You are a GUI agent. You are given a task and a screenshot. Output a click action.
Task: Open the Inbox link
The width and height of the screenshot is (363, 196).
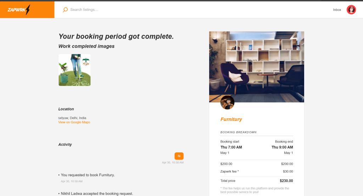coord(337,10)
